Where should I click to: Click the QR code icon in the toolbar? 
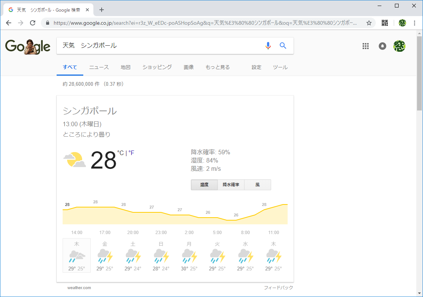384,22
